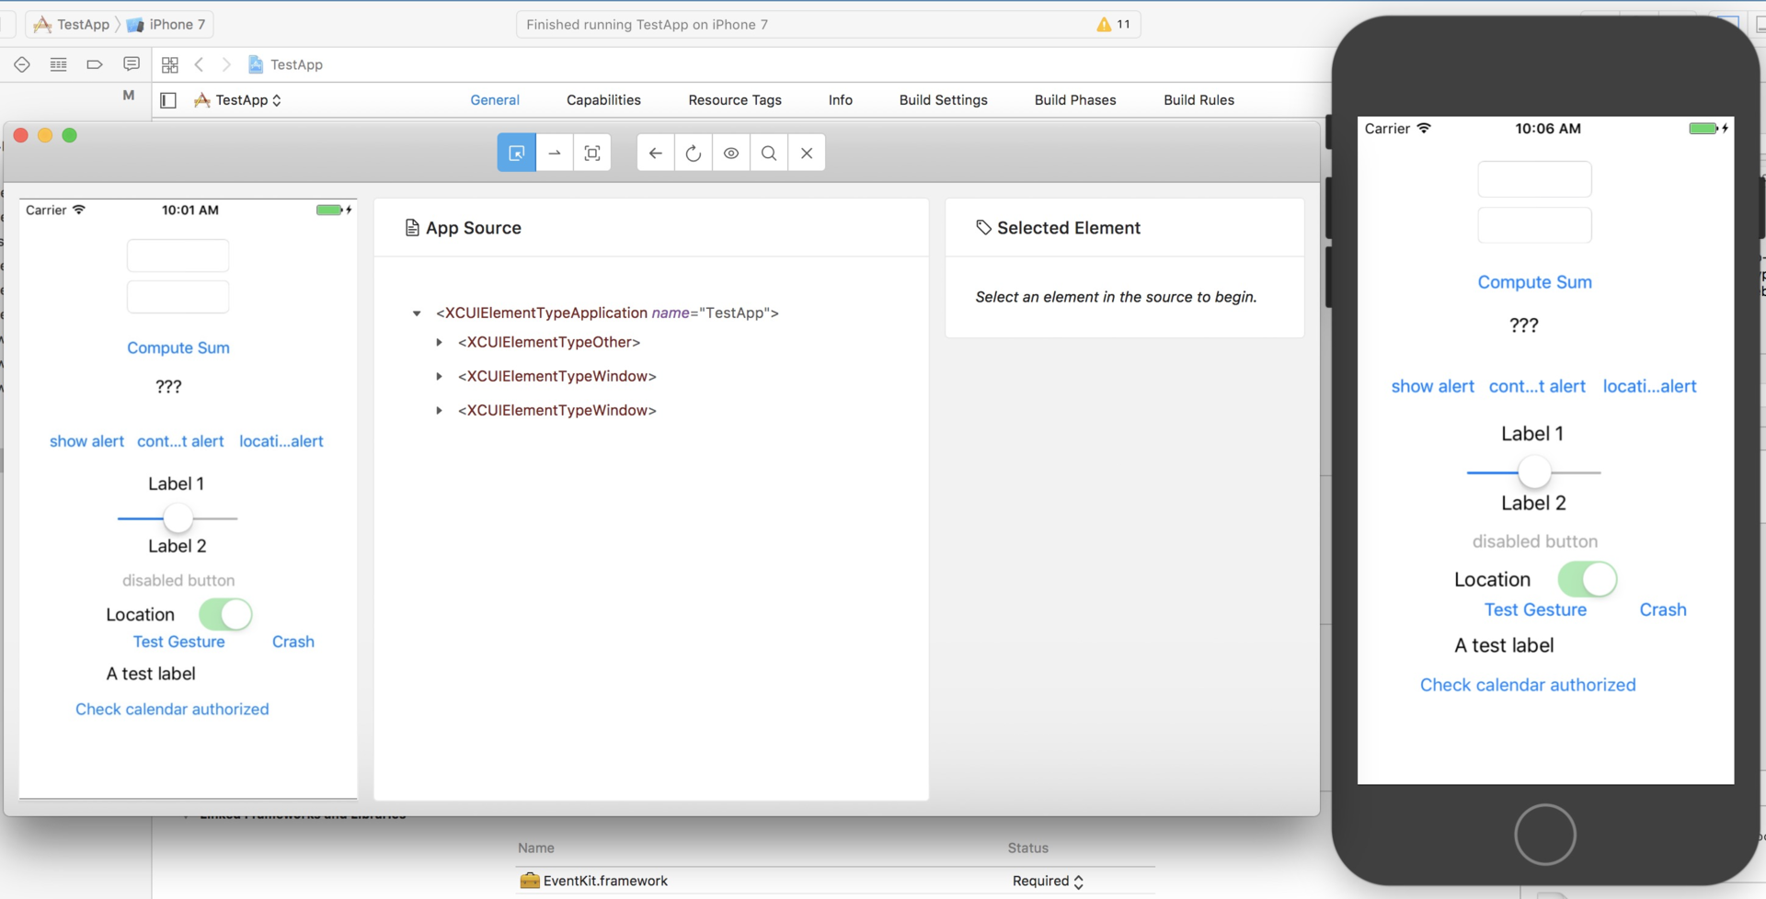This screenshot has height=899, width=1766.
Task: Switch to the Build Settings tab
Action: [x=943, y=100]
